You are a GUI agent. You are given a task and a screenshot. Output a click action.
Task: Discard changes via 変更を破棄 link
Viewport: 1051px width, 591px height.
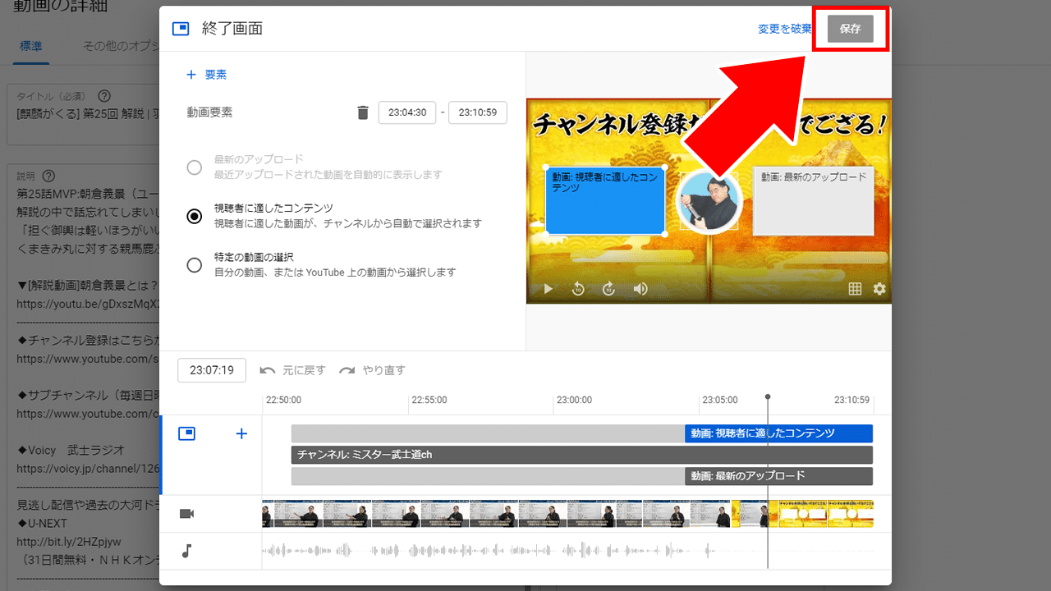(784, 28)
